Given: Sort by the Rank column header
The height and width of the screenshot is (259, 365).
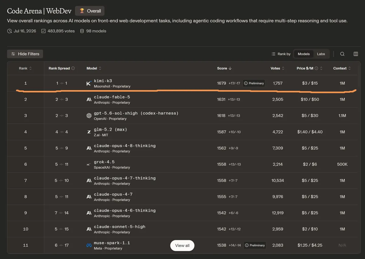Looking at the screenshot, I should [25, 68].
